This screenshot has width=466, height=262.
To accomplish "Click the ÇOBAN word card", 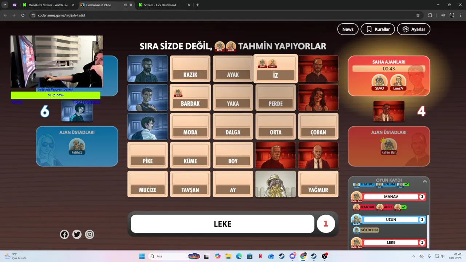I will pos(318,126).
